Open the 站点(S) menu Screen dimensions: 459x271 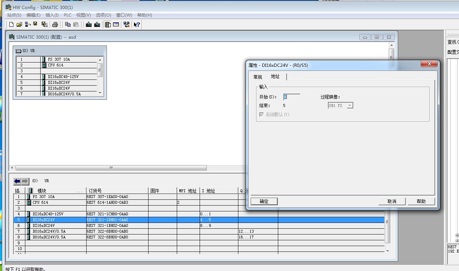(x=14, y=15)
